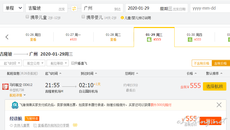Viewport: 230px width, 130px height.
Task: Open 查看退改规则及行李额 link
Action: point(53,126)
